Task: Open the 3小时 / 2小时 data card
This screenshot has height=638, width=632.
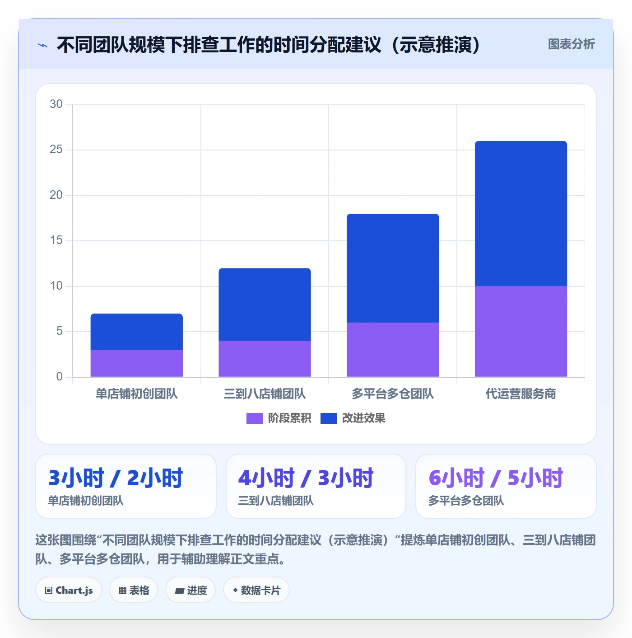Action: [126, 486]
